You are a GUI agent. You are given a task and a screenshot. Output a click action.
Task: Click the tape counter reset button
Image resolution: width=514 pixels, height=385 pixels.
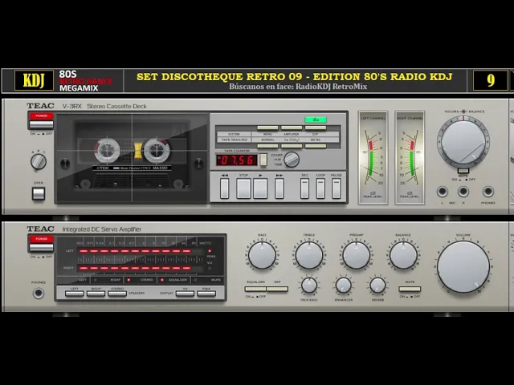(x=263, y=160)
